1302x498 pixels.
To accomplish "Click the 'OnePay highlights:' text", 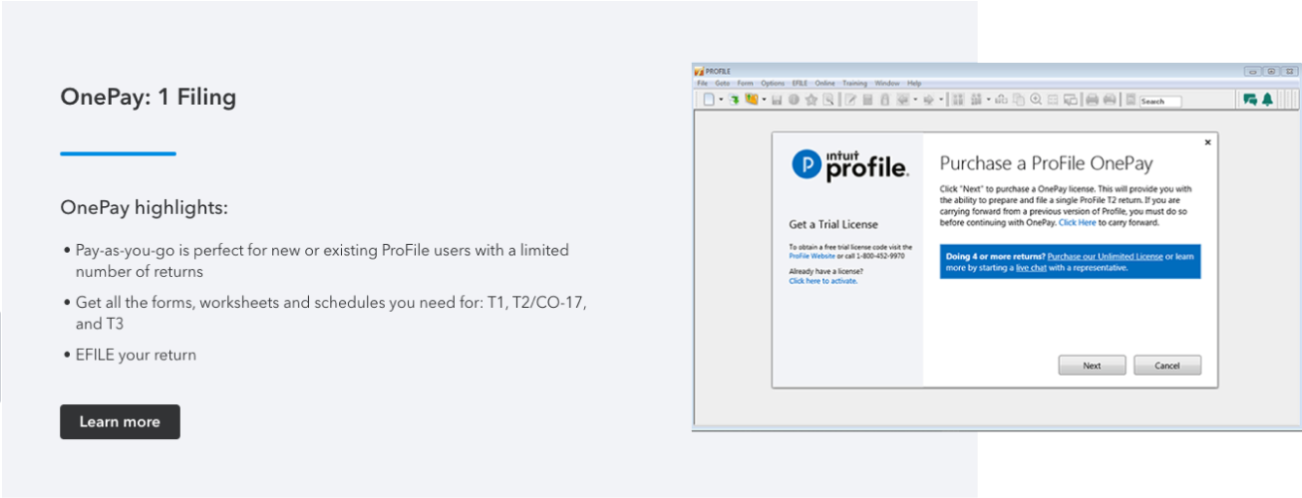I will pos(144,208).
